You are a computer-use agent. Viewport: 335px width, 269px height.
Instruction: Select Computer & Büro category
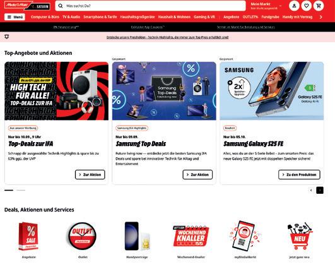(x=45, y=17)
